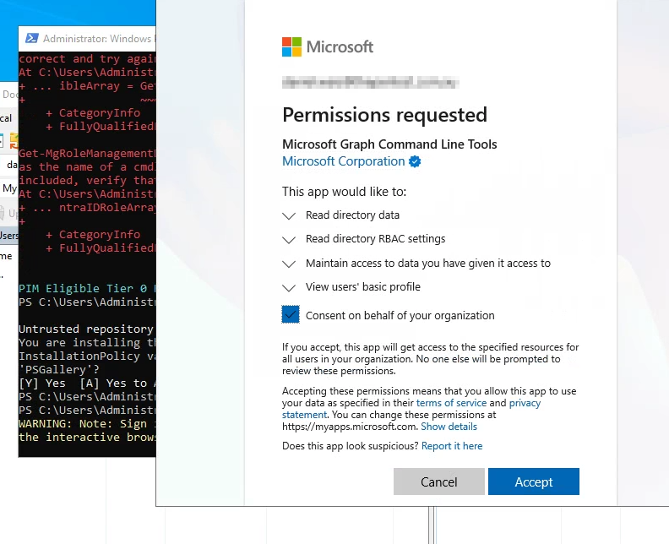Image resolution: width=669 pixels, height=544 pixels.
Task: Click the verified publisher badge icon
Action: 415,161
